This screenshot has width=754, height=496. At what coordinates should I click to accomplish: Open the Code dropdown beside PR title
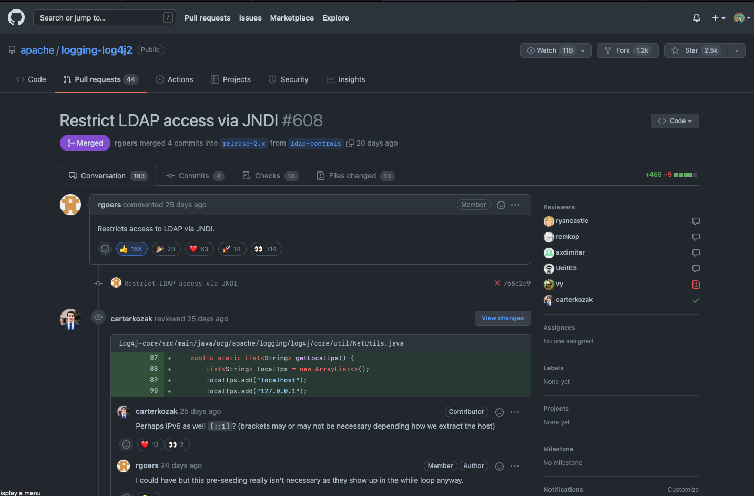coord(675,121)
